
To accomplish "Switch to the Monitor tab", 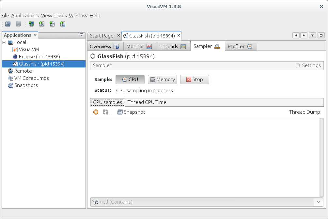I will pyautogui.click(x=140, y=46).
